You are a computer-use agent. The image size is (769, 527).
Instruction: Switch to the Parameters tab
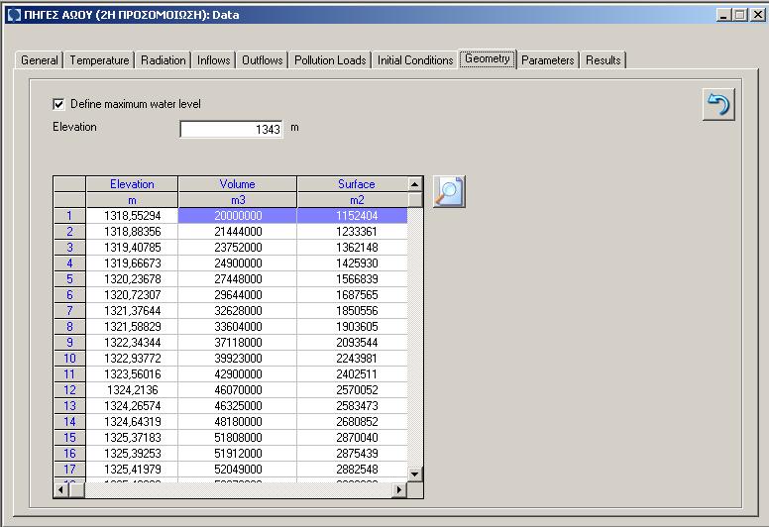click(x=547, y=60)
